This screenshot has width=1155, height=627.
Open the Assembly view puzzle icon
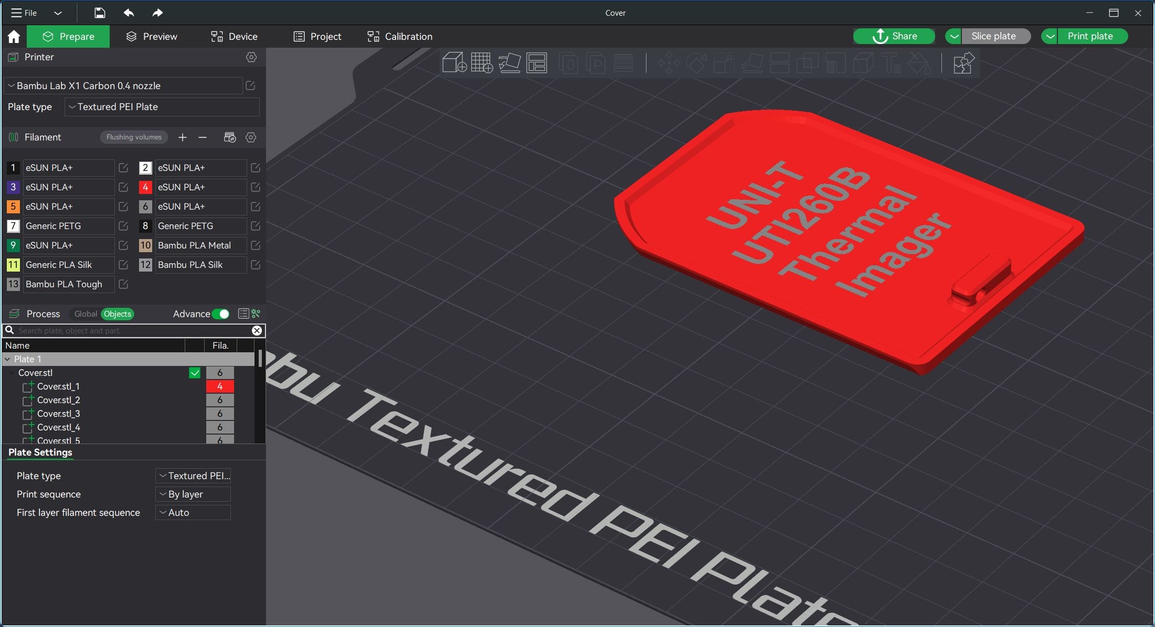(963, 63)
